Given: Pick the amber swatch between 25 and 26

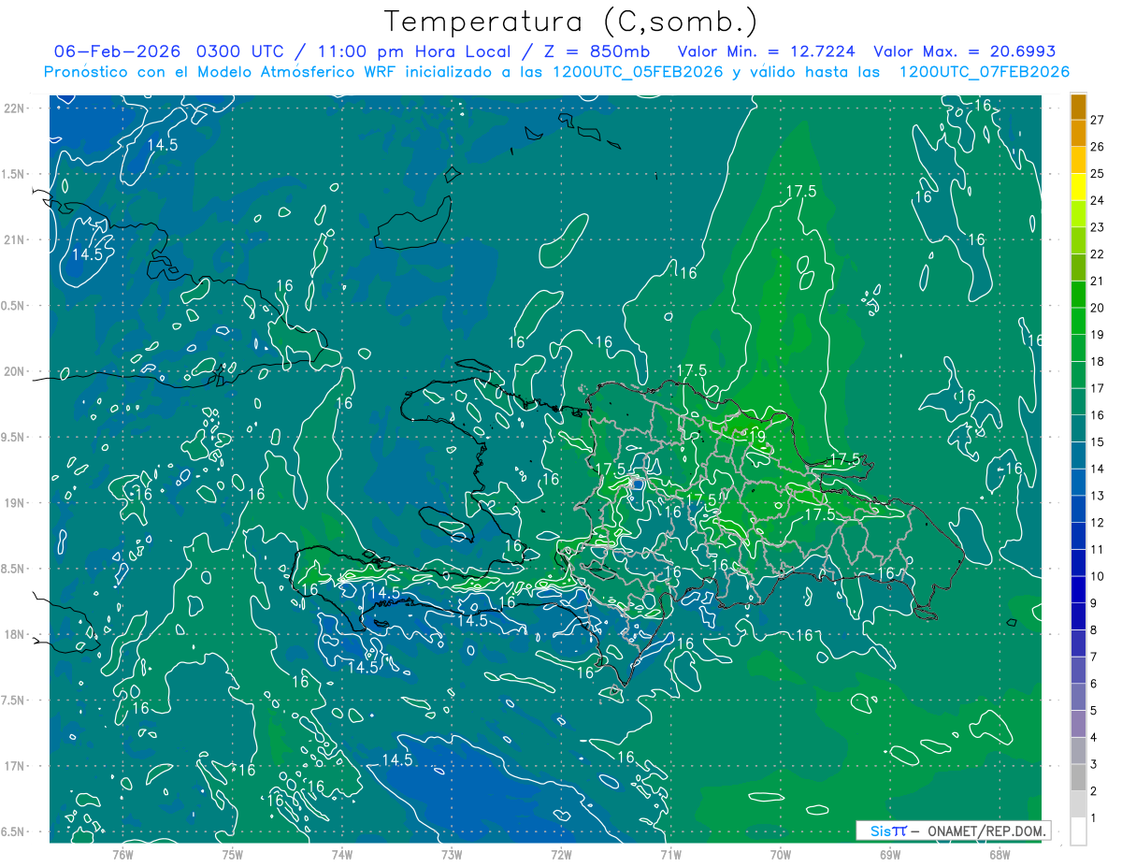Looking at the screenshot, I should (1078, 161).
